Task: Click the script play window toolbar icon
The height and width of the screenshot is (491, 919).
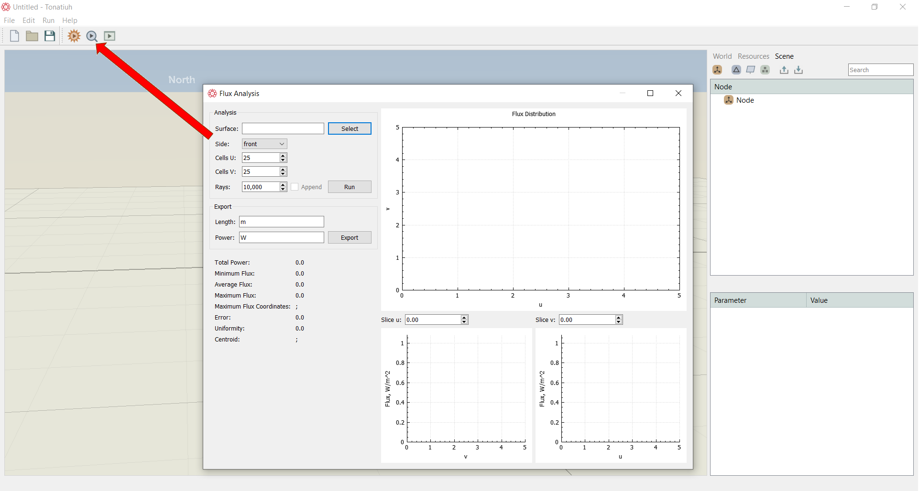Action: click(x=109, y=36)
